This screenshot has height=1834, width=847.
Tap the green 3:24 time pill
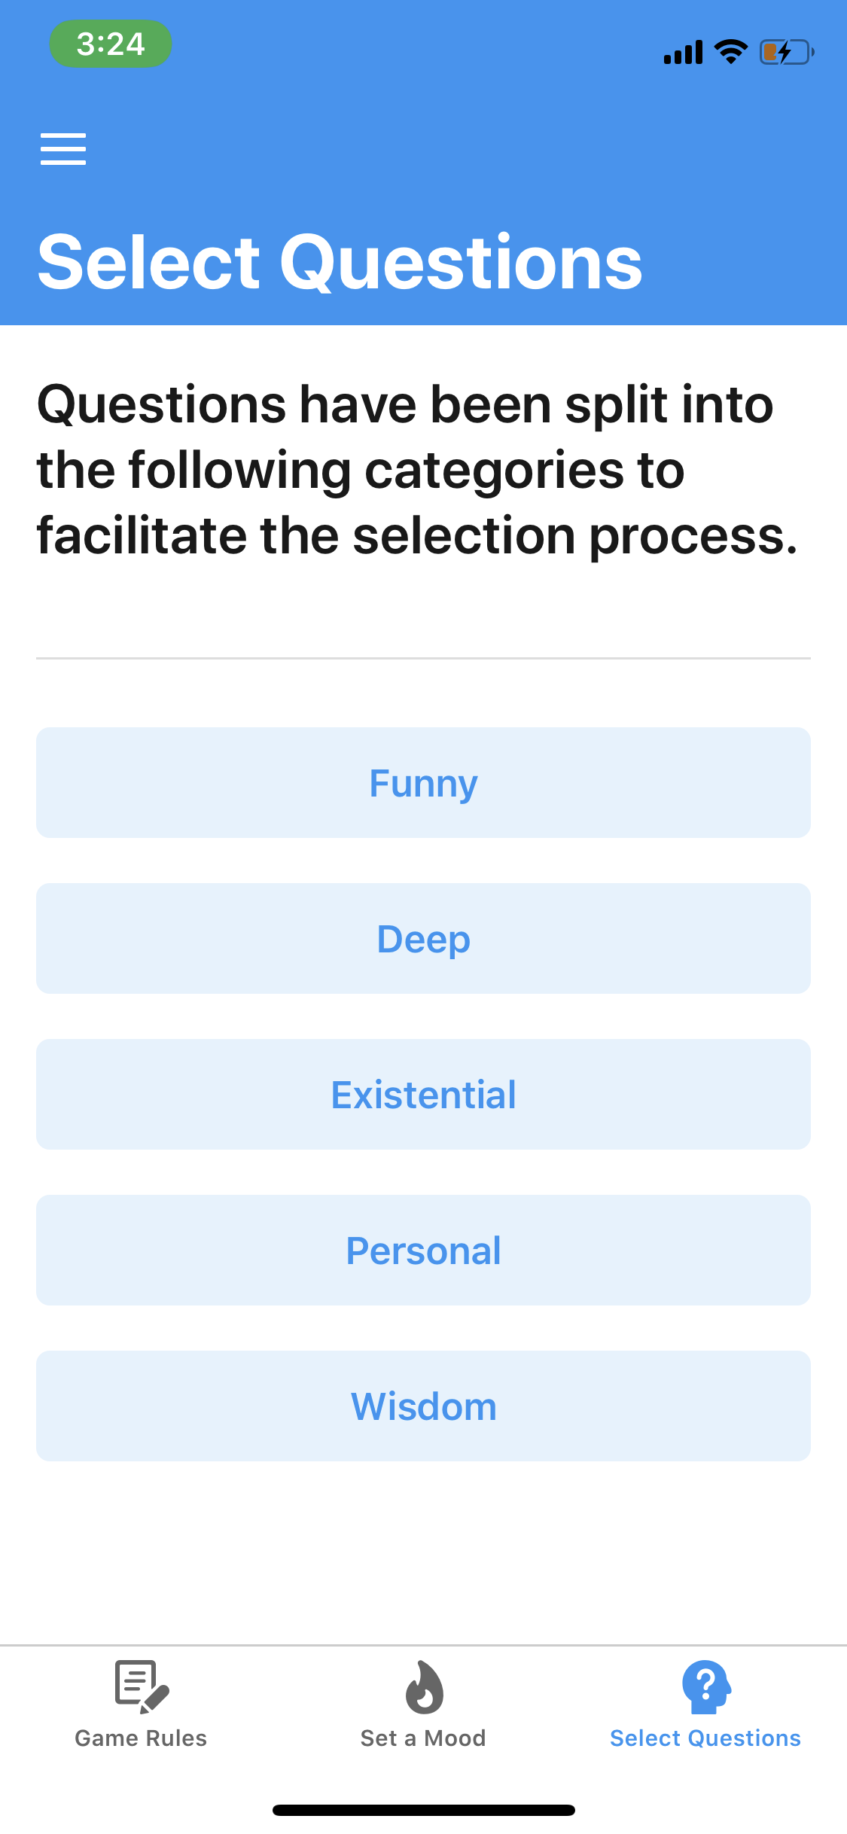tap(111, 44)
